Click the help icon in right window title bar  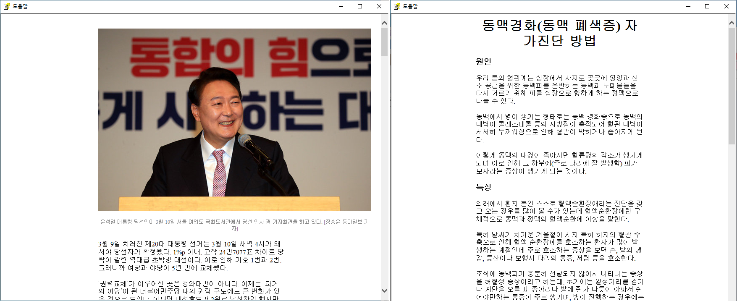397,6
